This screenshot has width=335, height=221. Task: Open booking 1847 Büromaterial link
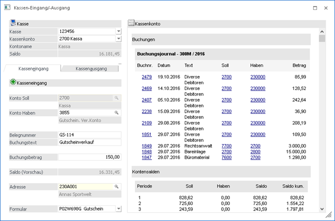(x=147, y=157)
